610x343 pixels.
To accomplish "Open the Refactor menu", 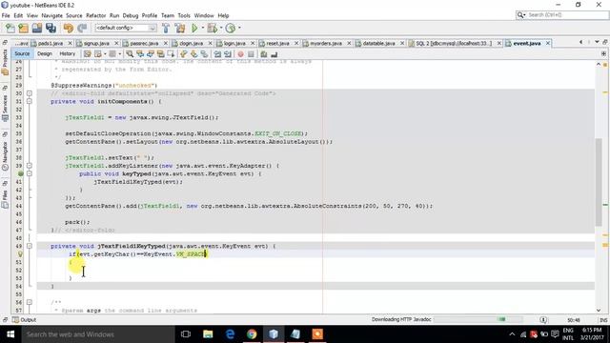I will click(95, 15).
